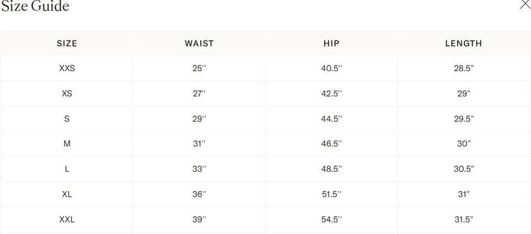Select the L size row label

67,169
